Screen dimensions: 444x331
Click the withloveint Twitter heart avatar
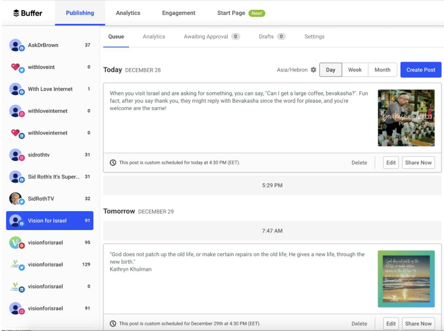[16, 67]
